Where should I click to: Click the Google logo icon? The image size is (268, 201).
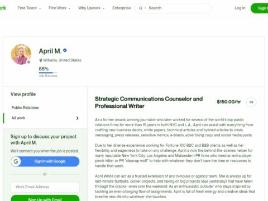pyautogui.click(x=16, y=161)
